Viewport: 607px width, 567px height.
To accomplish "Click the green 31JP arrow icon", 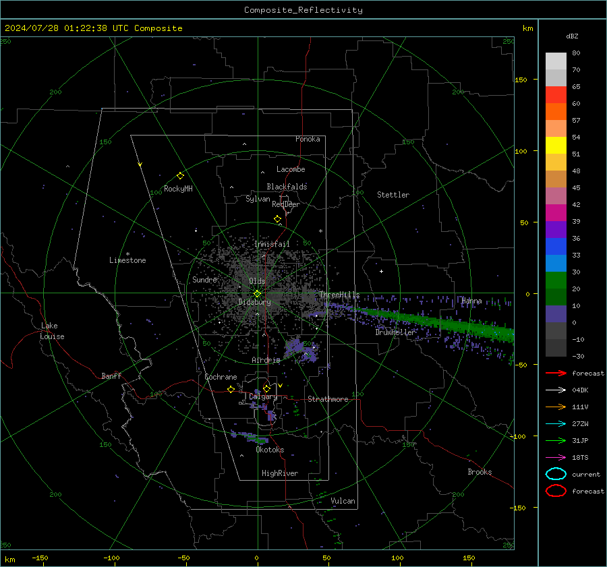I will pyautogui.click(x=556, y=440).
